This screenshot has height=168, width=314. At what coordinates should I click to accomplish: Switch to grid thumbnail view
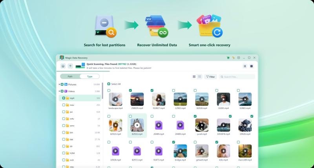click(x=194, y=77)
